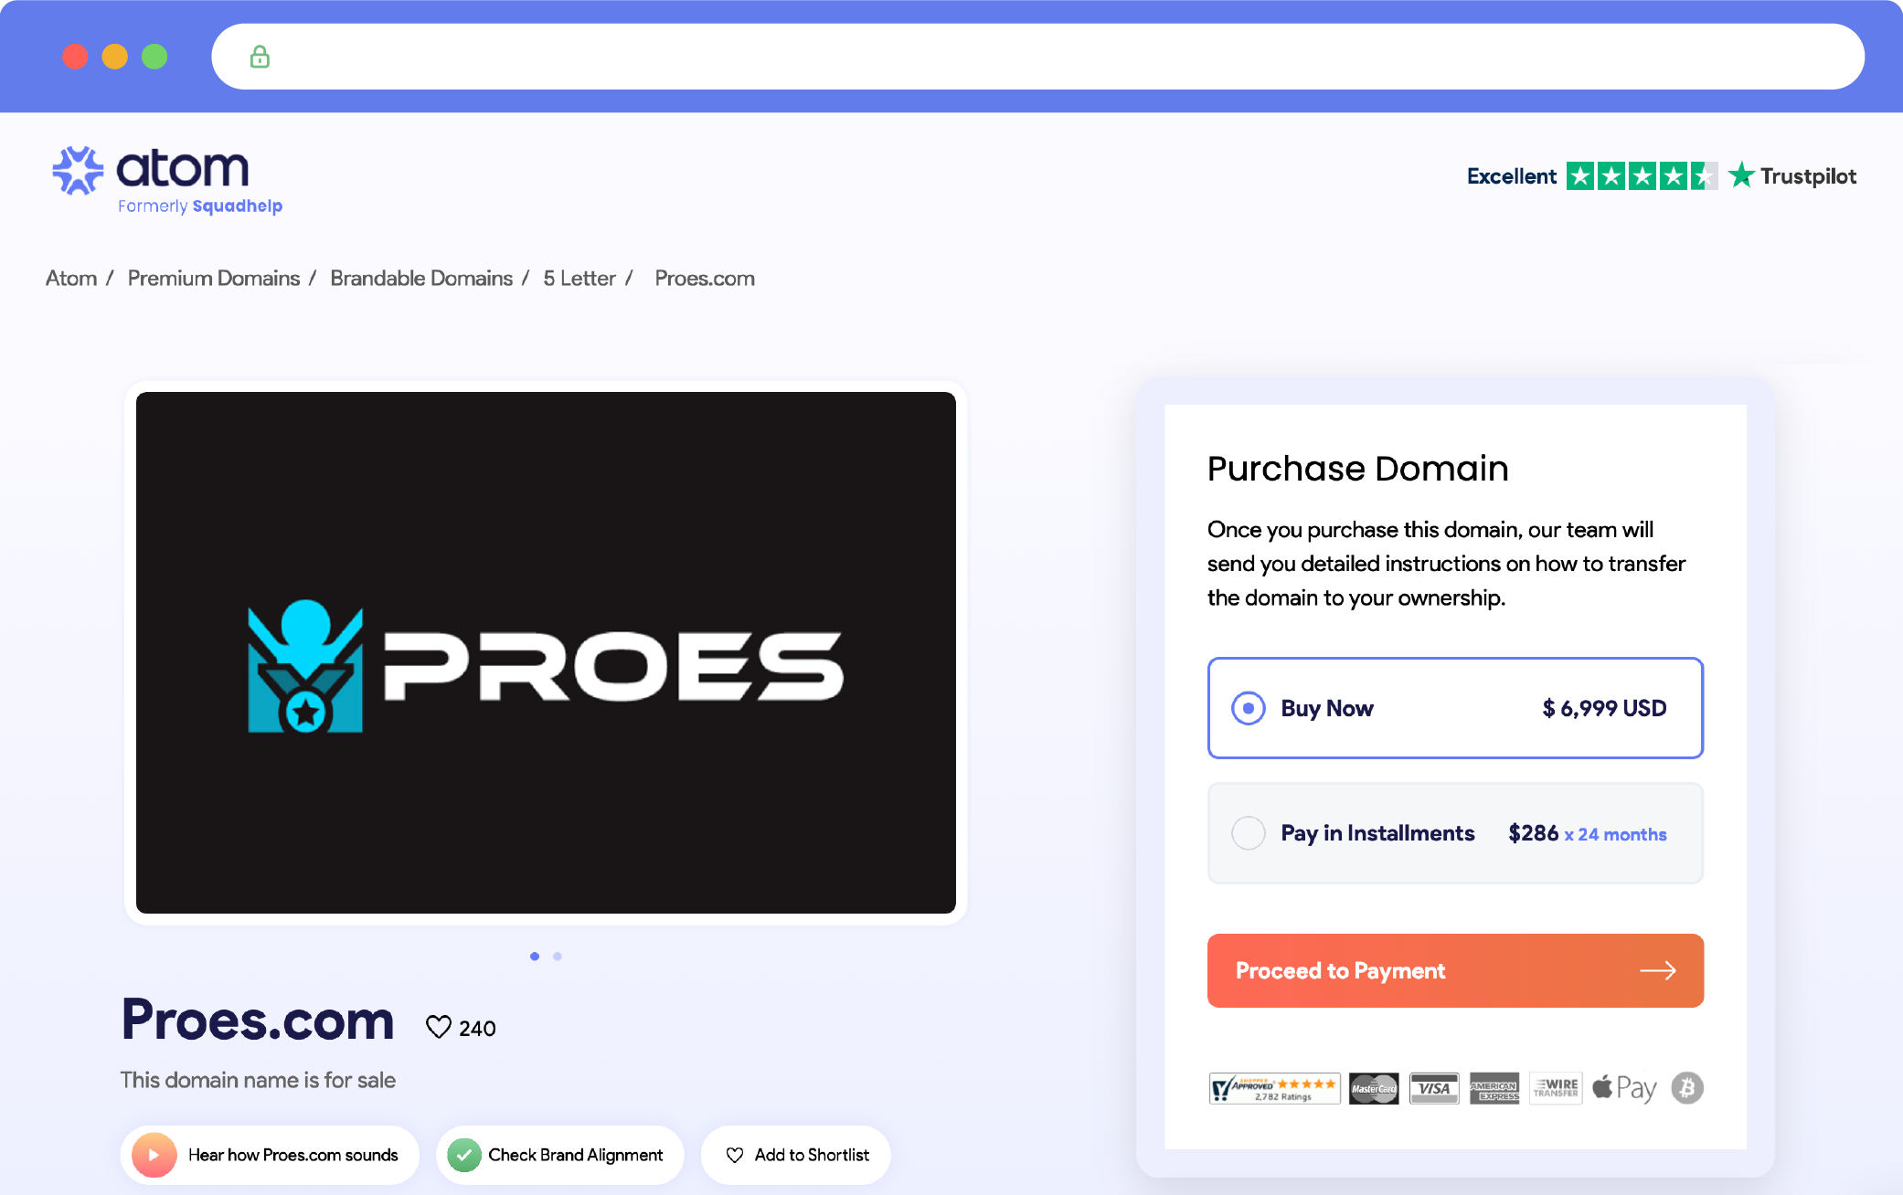Select the Visa payment icon
Image resolution: width=1903 pixels, height=1195 pixels.
(x=1433, y=1087)
